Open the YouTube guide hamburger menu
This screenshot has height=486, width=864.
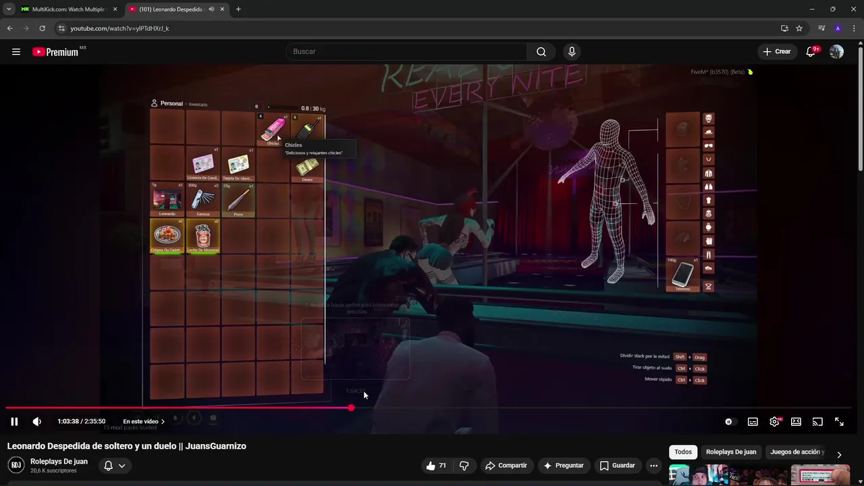tap(16, 52)
